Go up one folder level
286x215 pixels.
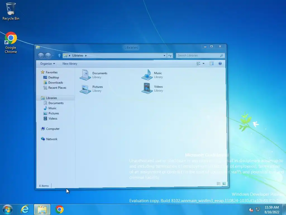[59, 55]
